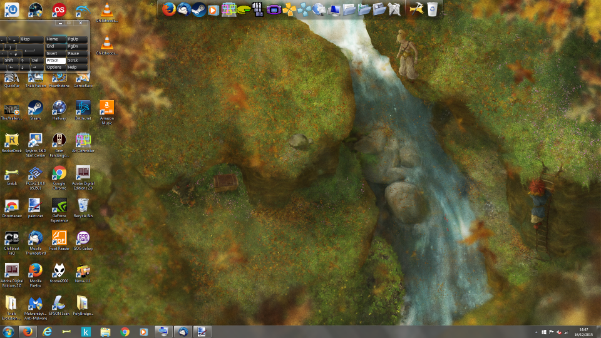Image resolution: width=601 pixels, height=338 pixels.
Task: Open the taskbar clock showing 14:47
Action: click(583, 332)
